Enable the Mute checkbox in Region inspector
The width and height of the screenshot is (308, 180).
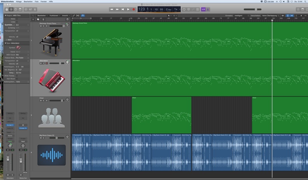pyautogui.click(x=17, y=19)
